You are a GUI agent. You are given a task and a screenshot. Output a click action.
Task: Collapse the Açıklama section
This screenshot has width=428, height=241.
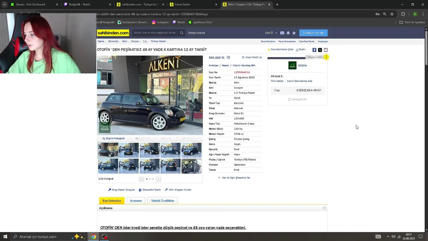coord(324,208)
